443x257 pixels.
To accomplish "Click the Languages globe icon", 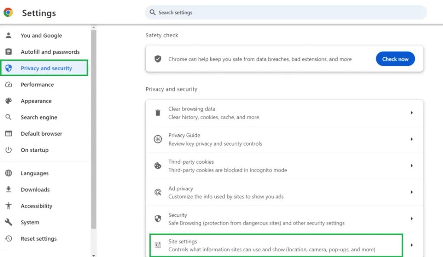I will coord(9,173).
